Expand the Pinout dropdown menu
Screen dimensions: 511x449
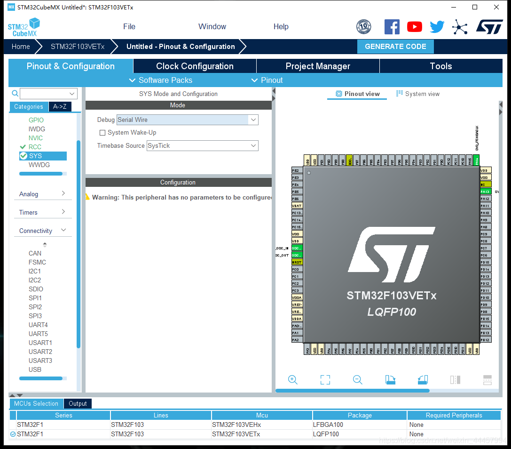pos(267,80)
